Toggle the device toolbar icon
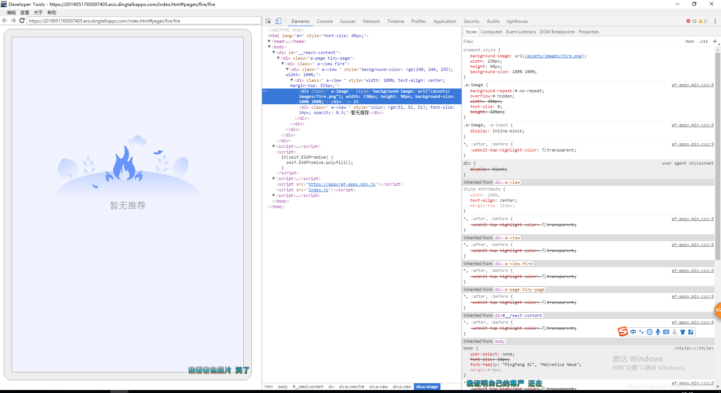 [x=278, y=21]
